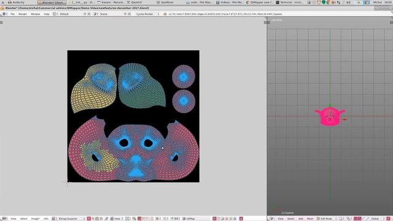
Task: Open UV editor's editor type selector
Action: point(4,219)
